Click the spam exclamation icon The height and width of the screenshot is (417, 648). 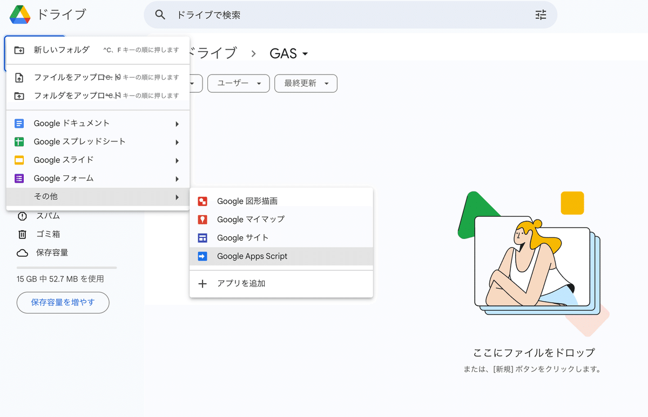[22, 216]
